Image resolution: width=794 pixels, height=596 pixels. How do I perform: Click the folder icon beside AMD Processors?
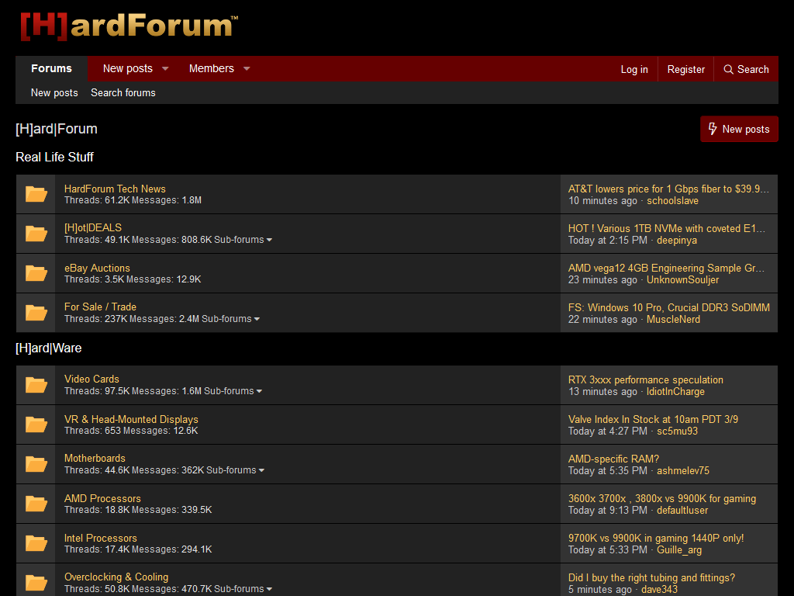(x=36, y=504)
